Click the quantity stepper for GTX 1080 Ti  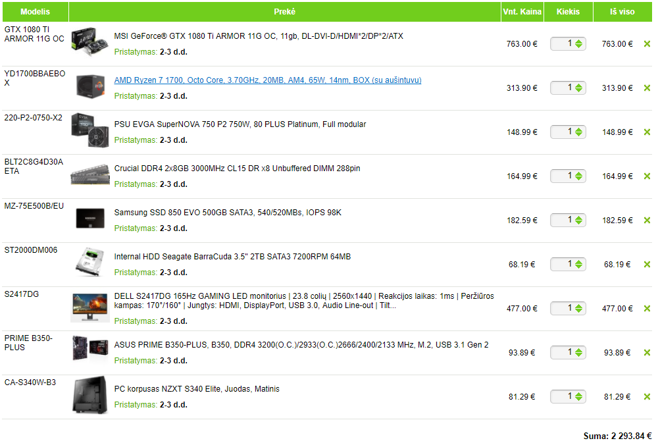pyautogui.click(x=578, y=43)
